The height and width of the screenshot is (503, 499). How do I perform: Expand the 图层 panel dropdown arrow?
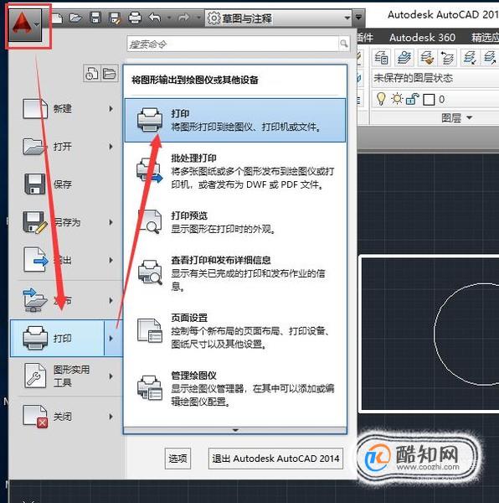[469, 117]
